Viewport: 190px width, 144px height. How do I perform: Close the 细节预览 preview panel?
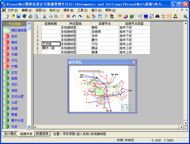point(134,62)
